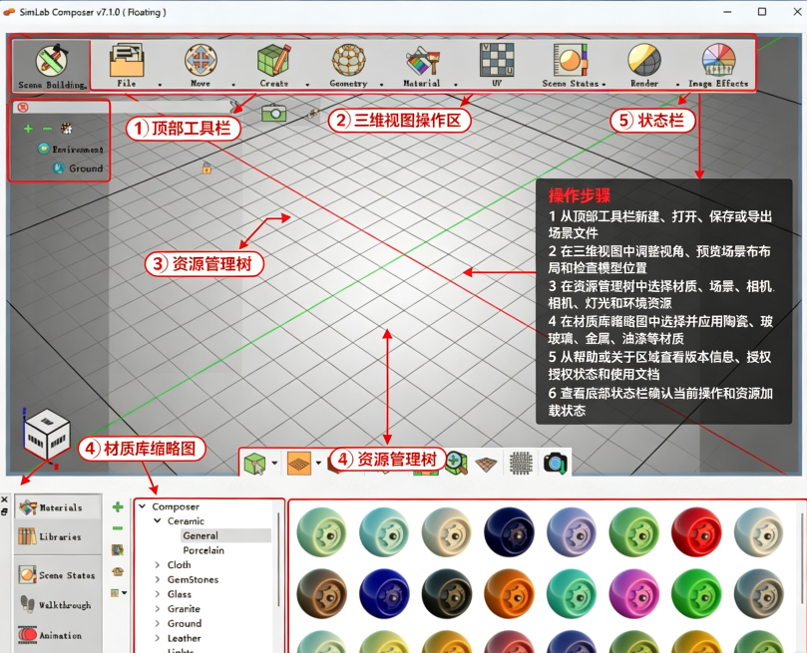The image size is (807, 653).
Task: Click the brown ground plane icon
Action: pos(487,464)
